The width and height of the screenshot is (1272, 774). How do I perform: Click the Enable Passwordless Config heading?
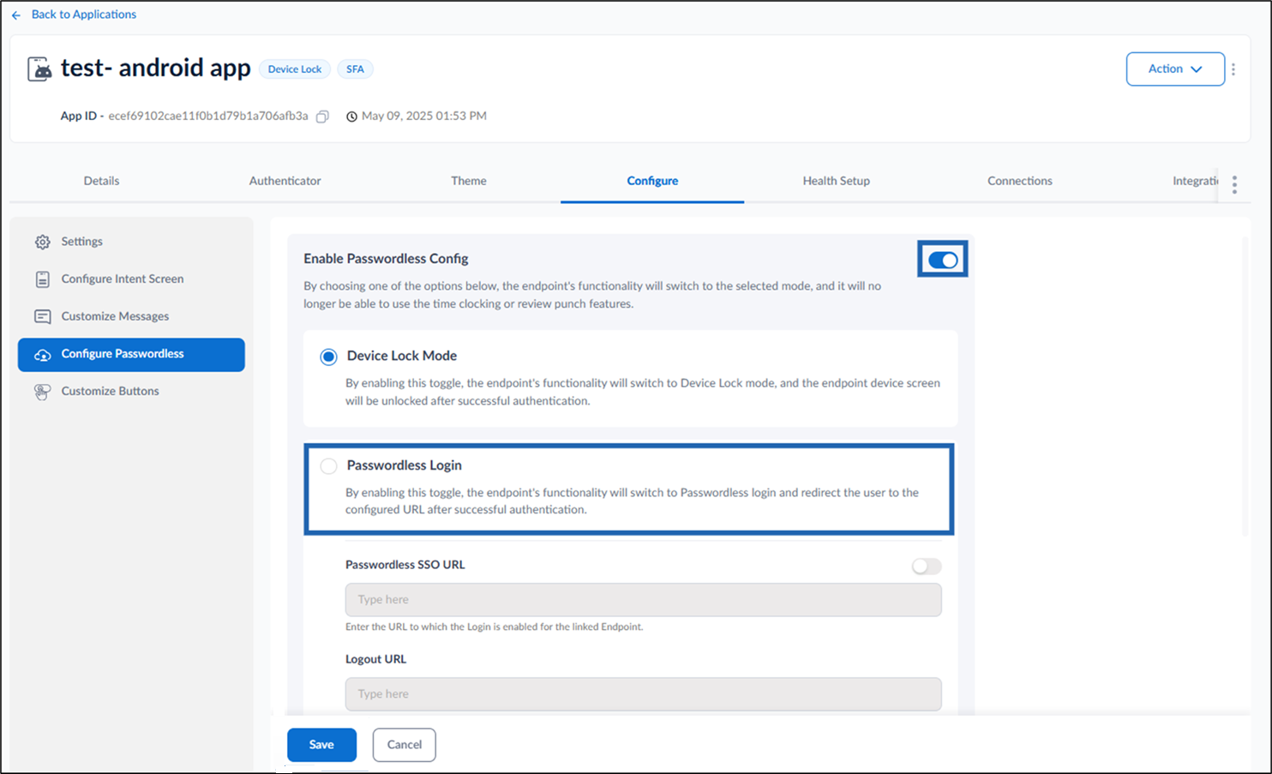386,259
